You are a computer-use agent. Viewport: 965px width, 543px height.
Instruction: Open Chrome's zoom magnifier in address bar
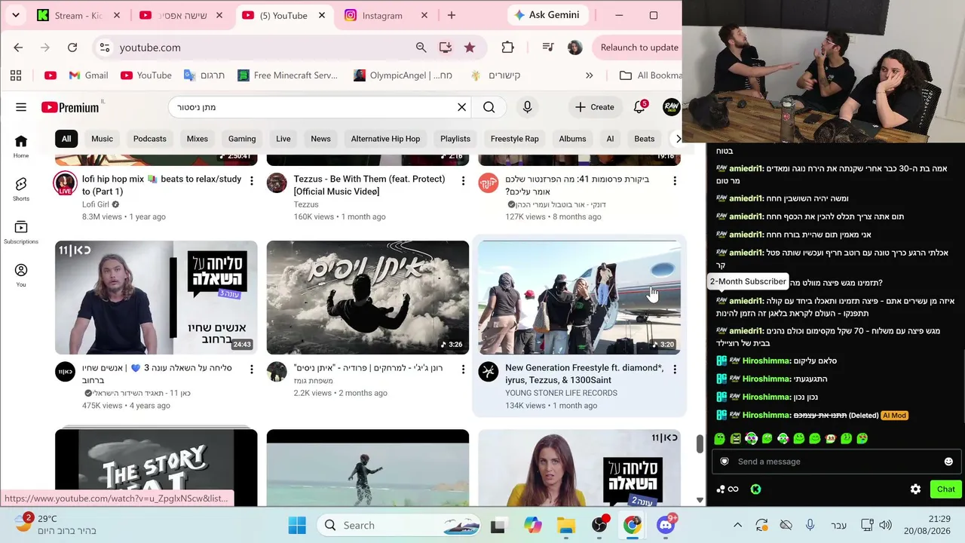(x=421, y=48)
